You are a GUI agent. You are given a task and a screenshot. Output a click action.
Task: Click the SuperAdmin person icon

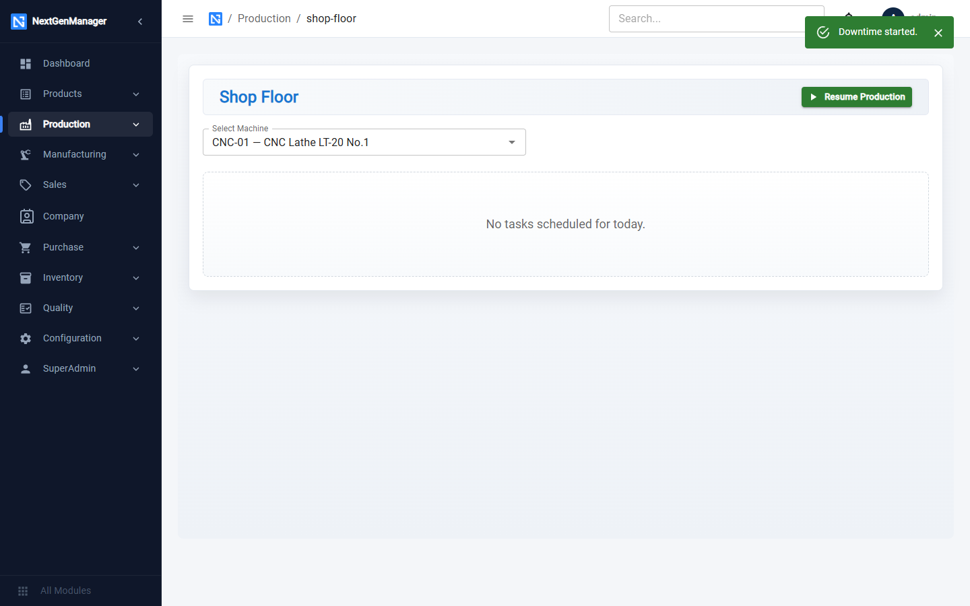26,369
